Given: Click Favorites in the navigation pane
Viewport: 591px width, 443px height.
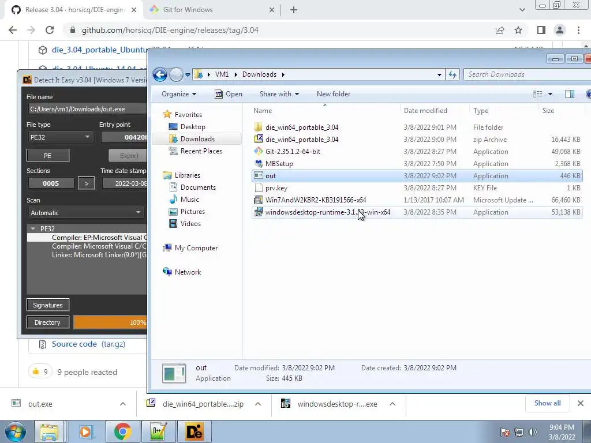Looking at the screenshot, I should (188, 115).
